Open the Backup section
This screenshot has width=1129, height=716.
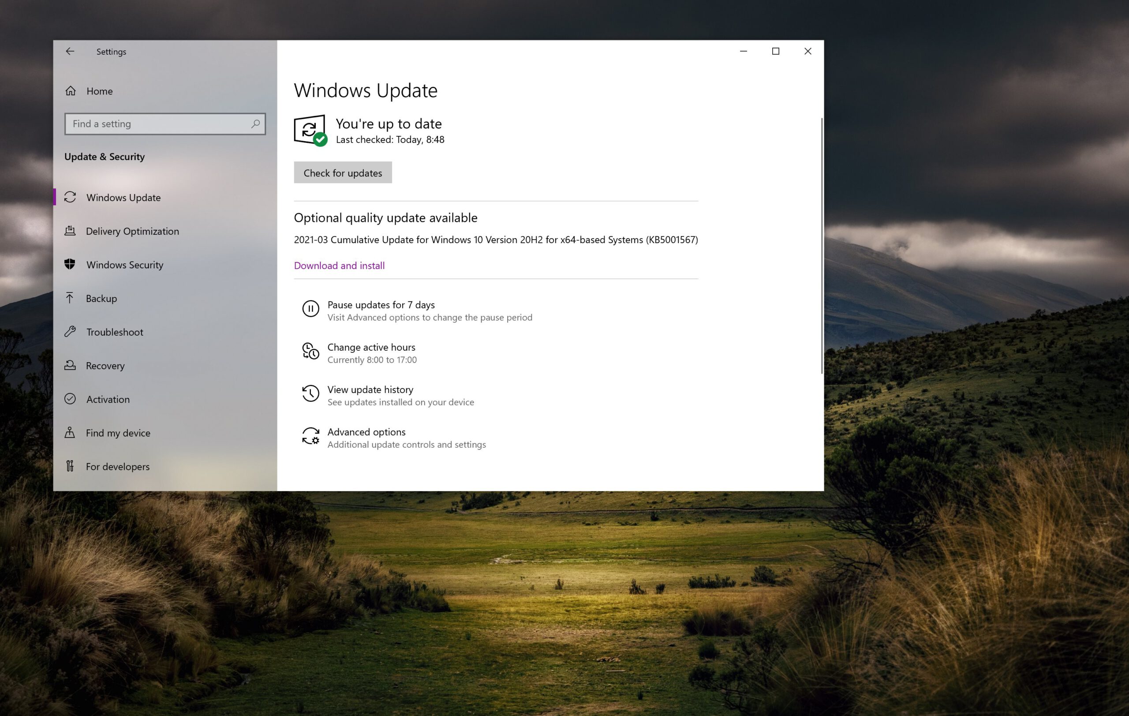click(101, 299)
